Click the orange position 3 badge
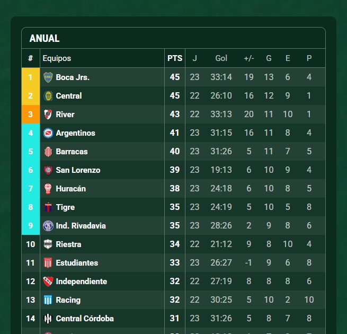347x334 pixels. pyautogui.click(x=31, y=115)
